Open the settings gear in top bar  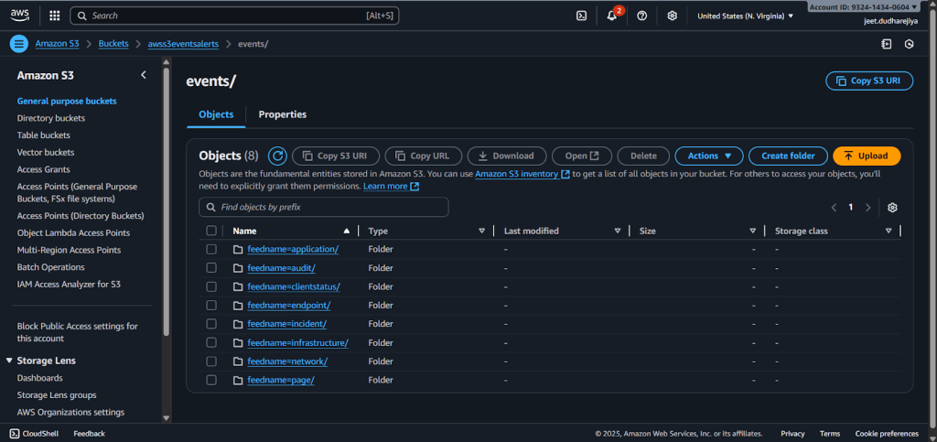(x=673, y=16)
